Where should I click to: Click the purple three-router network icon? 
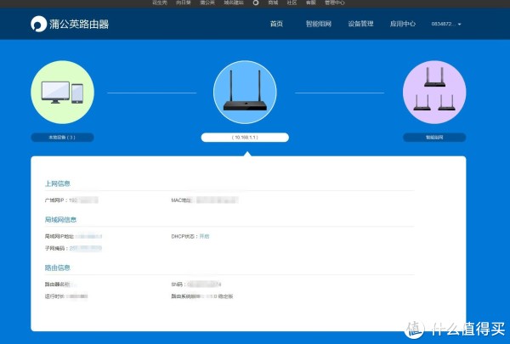point(434,93)
